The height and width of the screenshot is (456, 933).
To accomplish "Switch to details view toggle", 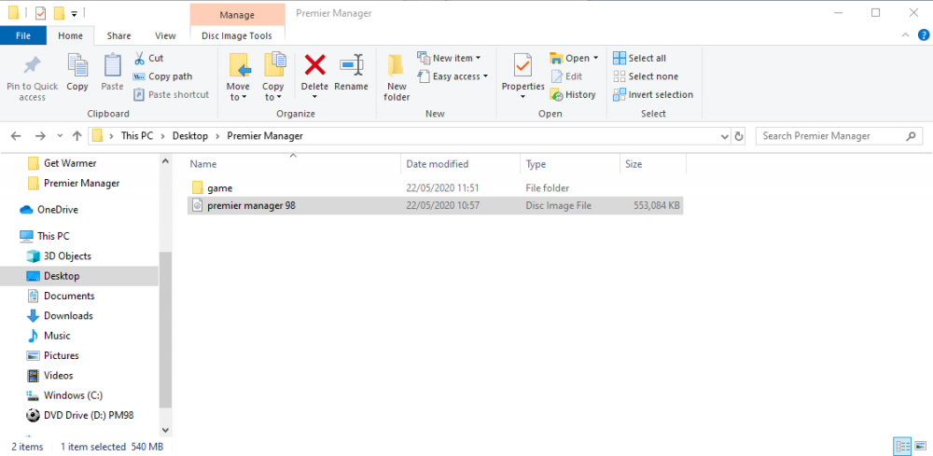I will [x=902, y=446].
